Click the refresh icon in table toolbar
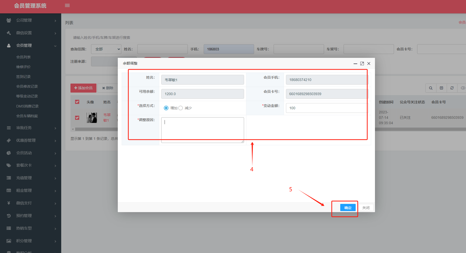The height and width of the screenshot is (253, 466). [x=452, y=88]
